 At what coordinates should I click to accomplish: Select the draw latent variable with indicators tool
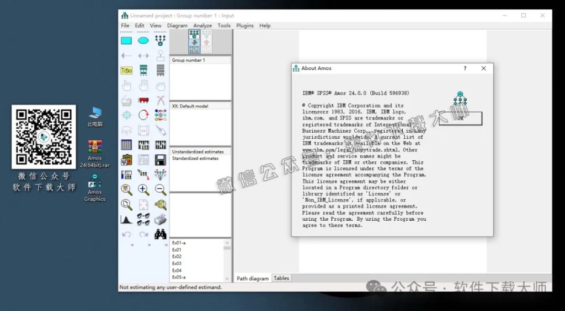pos(161,40)
